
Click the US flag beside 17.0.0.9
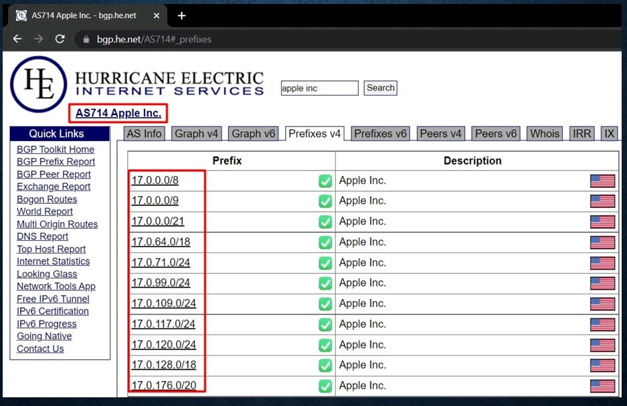pyautogui.click(x=602, y=201)
